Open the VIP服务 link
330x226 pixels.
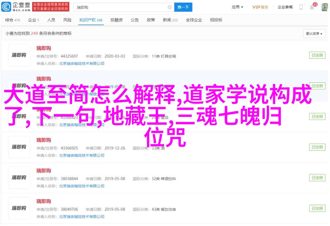coord(260,7)
